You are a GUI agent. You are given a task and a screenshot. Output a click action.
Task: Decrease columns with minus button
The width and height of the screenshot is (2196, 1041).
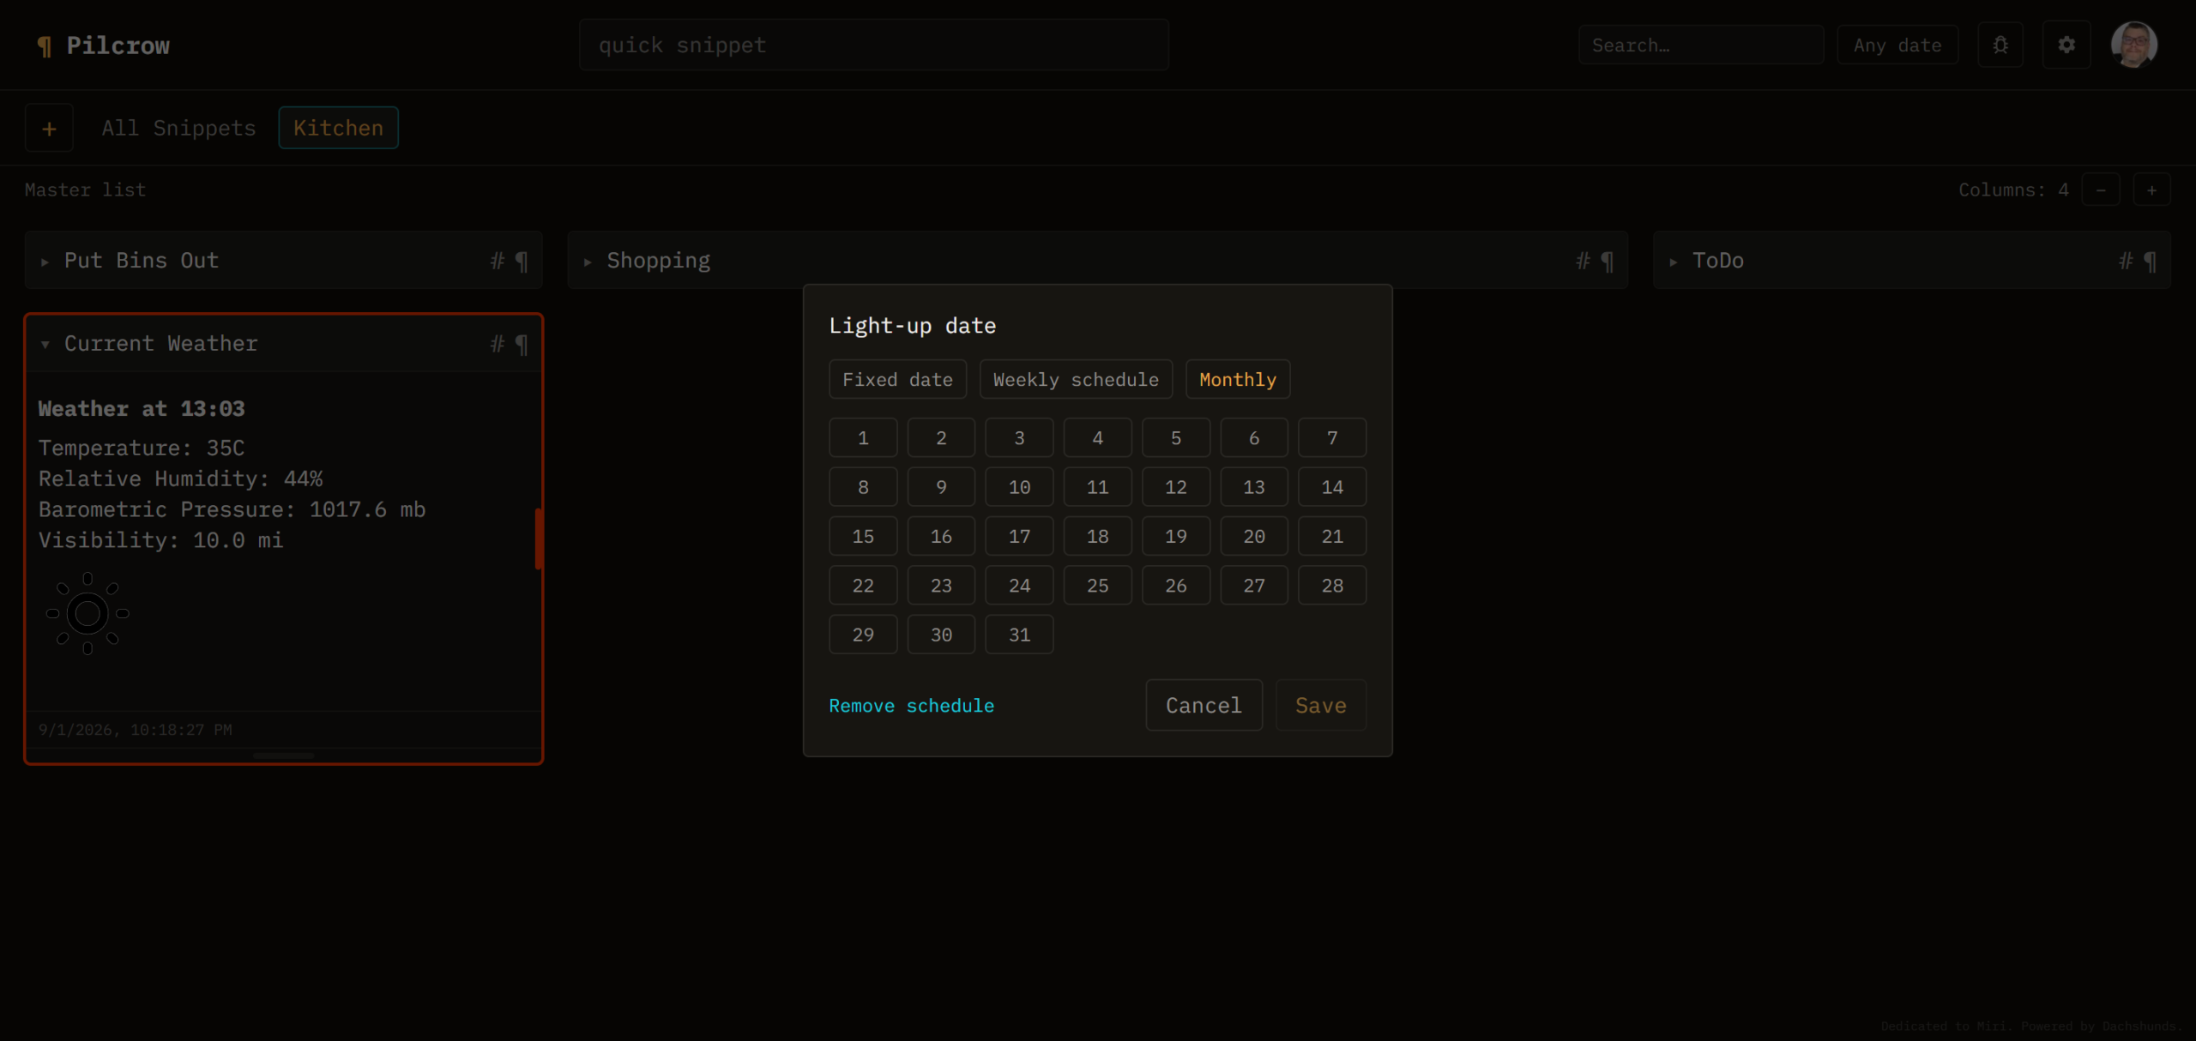click(x=2101, y=190)
